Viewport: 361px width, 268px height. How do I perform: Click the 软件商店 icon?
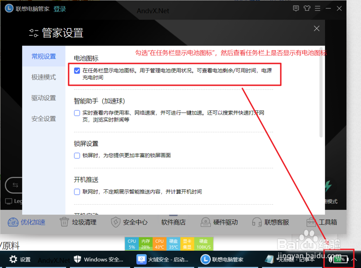[173, 222]
